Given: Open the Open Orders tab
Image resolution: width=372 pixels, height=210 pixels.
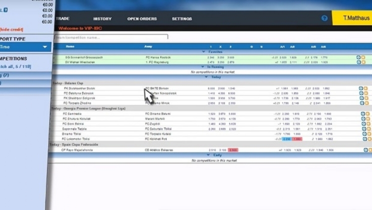Looking at the screenshot, I should [142, 19].
